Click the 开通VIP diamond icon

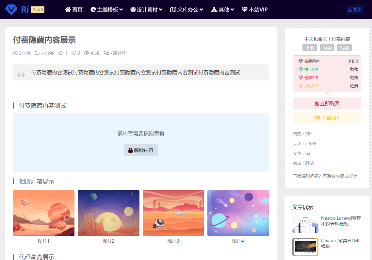318,118
